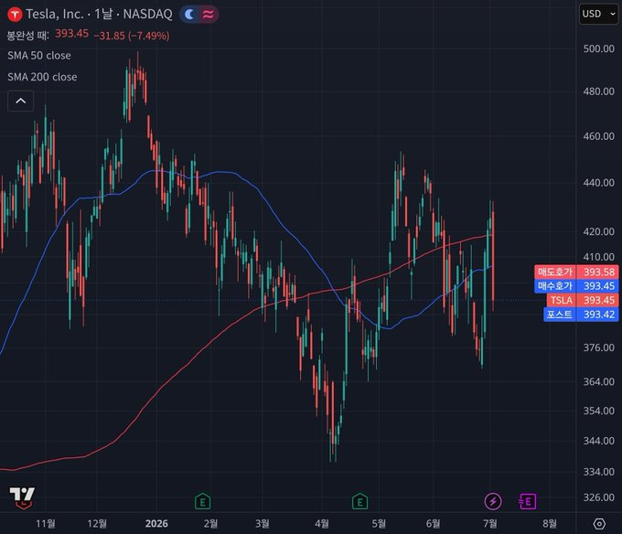The height and width of the screenshot is (534, 622).
Task: Open the green earnings marker near late April
Action: pyautogui.click(x=359, y=502)
